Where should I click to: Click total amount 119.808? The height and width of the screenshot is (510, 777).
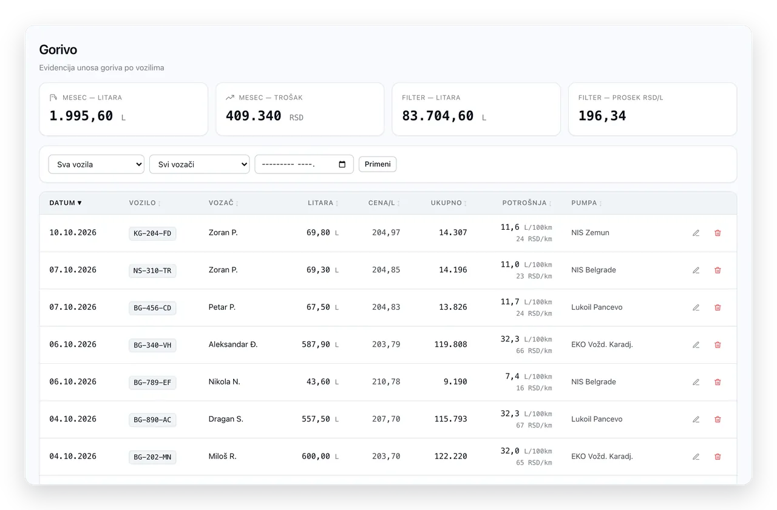pos(451,344)
